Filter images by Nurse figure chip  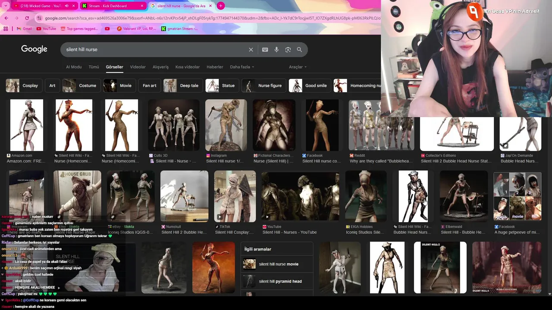point(264,85)
